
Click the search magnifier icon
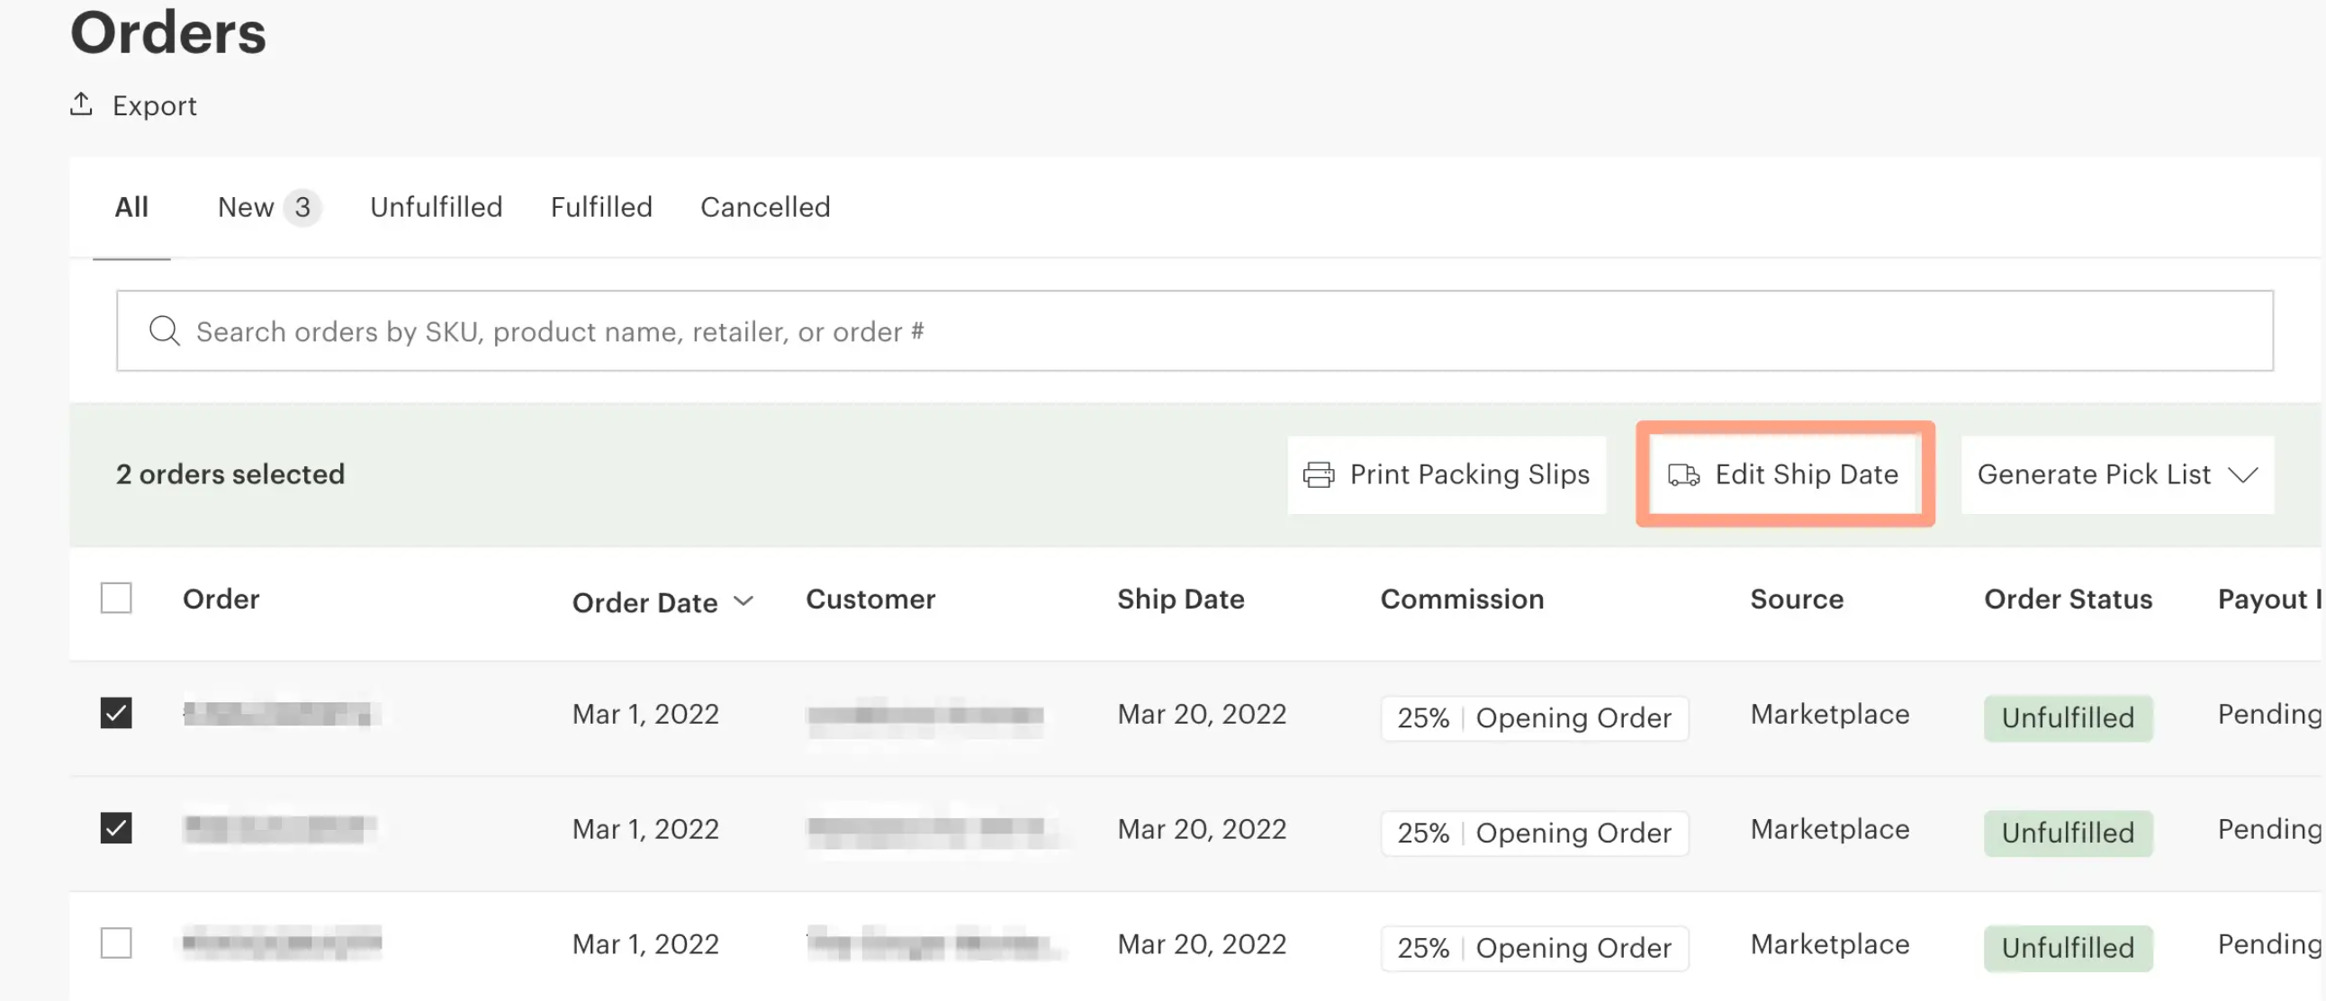click(165, 331)
